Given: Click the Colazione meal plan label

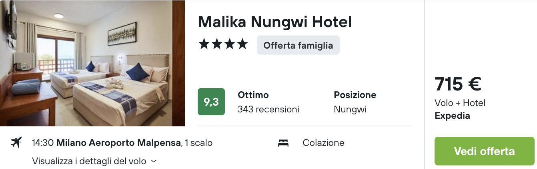Looking at the screenshot, I should point(323,143).
